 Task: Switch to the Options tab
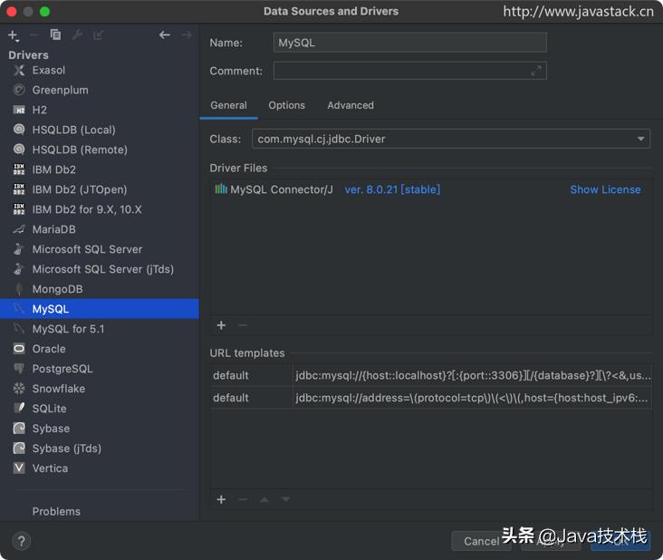tap(287, 105)
